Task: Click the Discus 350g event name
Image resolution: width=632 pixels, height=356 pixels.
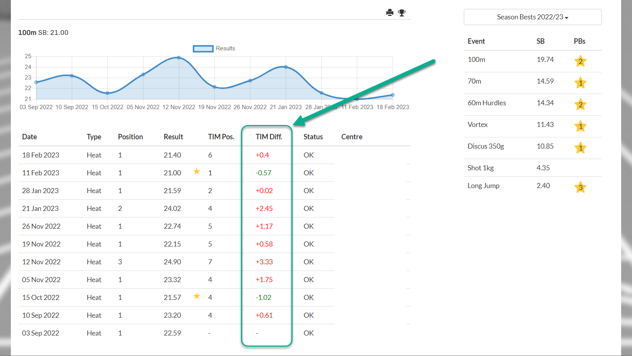Action: click(x=486, y=146)
